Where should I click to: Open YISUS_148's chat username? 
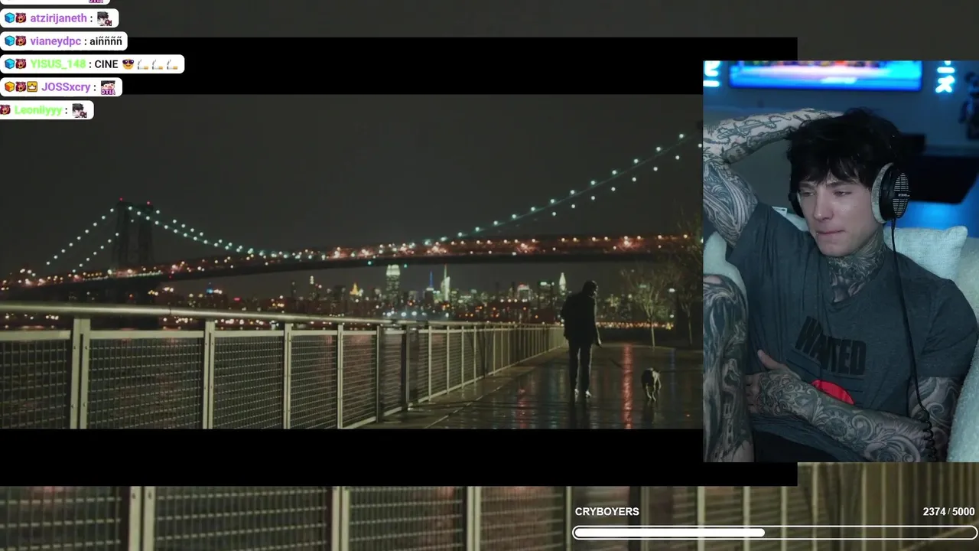coord(58,64)
